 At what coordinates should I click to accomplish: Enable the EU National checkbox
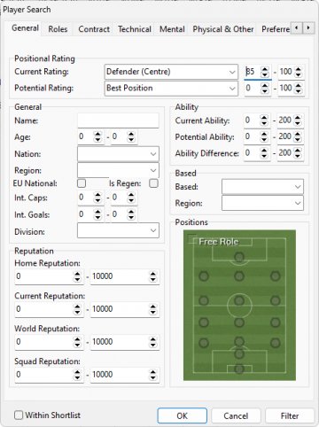[x=82, y=183]
